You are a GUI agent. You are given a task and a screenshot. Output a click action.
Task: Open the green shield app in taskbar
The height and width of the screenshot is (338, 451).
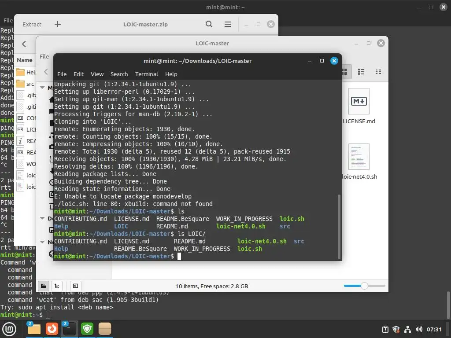(x=87, y=329)
